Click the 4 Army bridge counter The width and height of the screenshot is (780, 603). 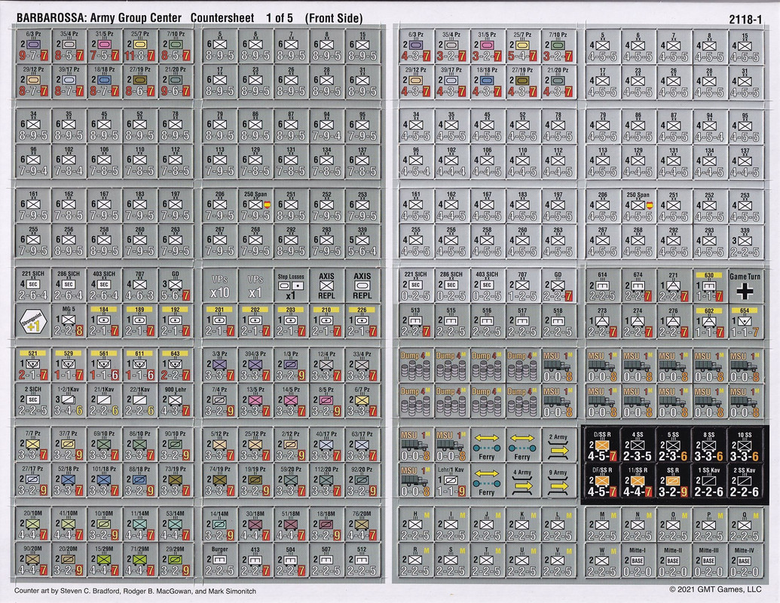pyautogui.click(x=522, y=481)
